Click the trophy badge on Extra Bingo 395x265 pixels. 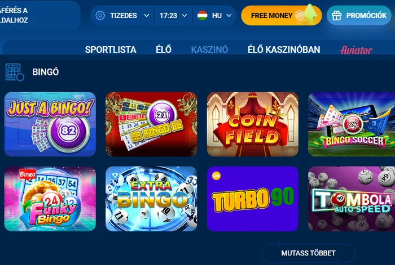(115, 176)
